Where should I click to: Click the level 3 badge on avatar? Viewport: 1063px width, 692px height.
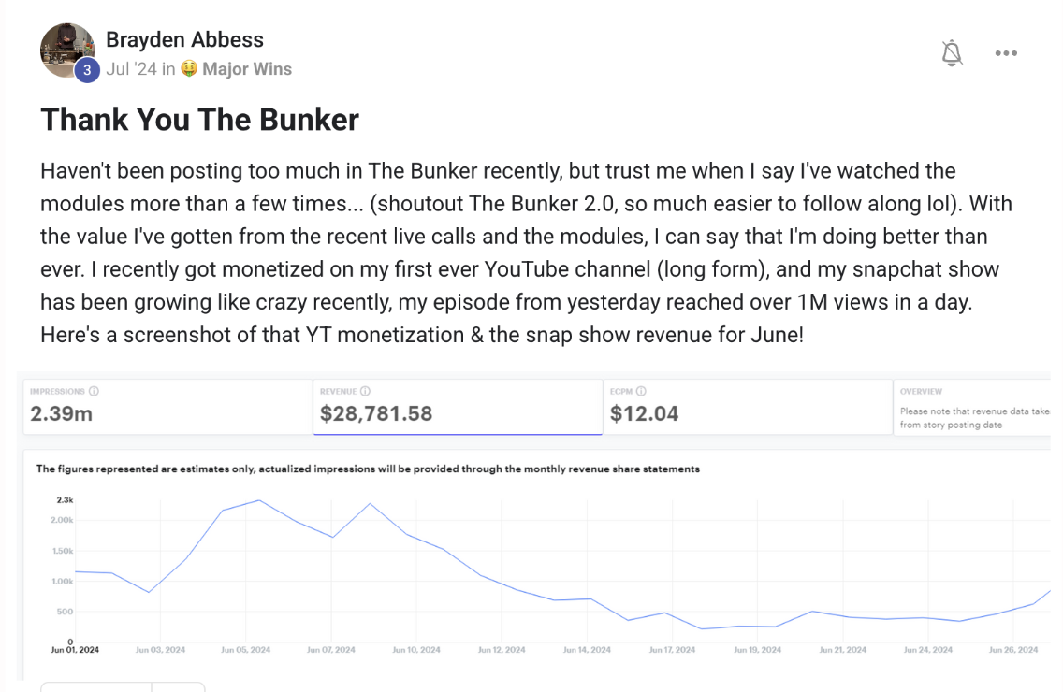(x=87, y=70)
